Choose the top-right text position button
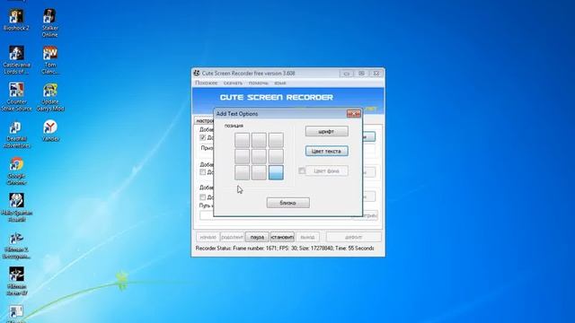The width and height of the screenshot is (575, 323). click(x=276, y=140)
